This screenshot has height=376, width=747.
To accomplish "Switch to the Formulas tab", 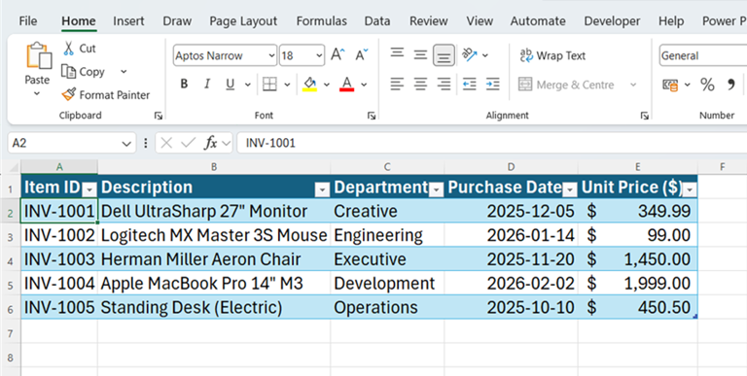I will [322, 21].
